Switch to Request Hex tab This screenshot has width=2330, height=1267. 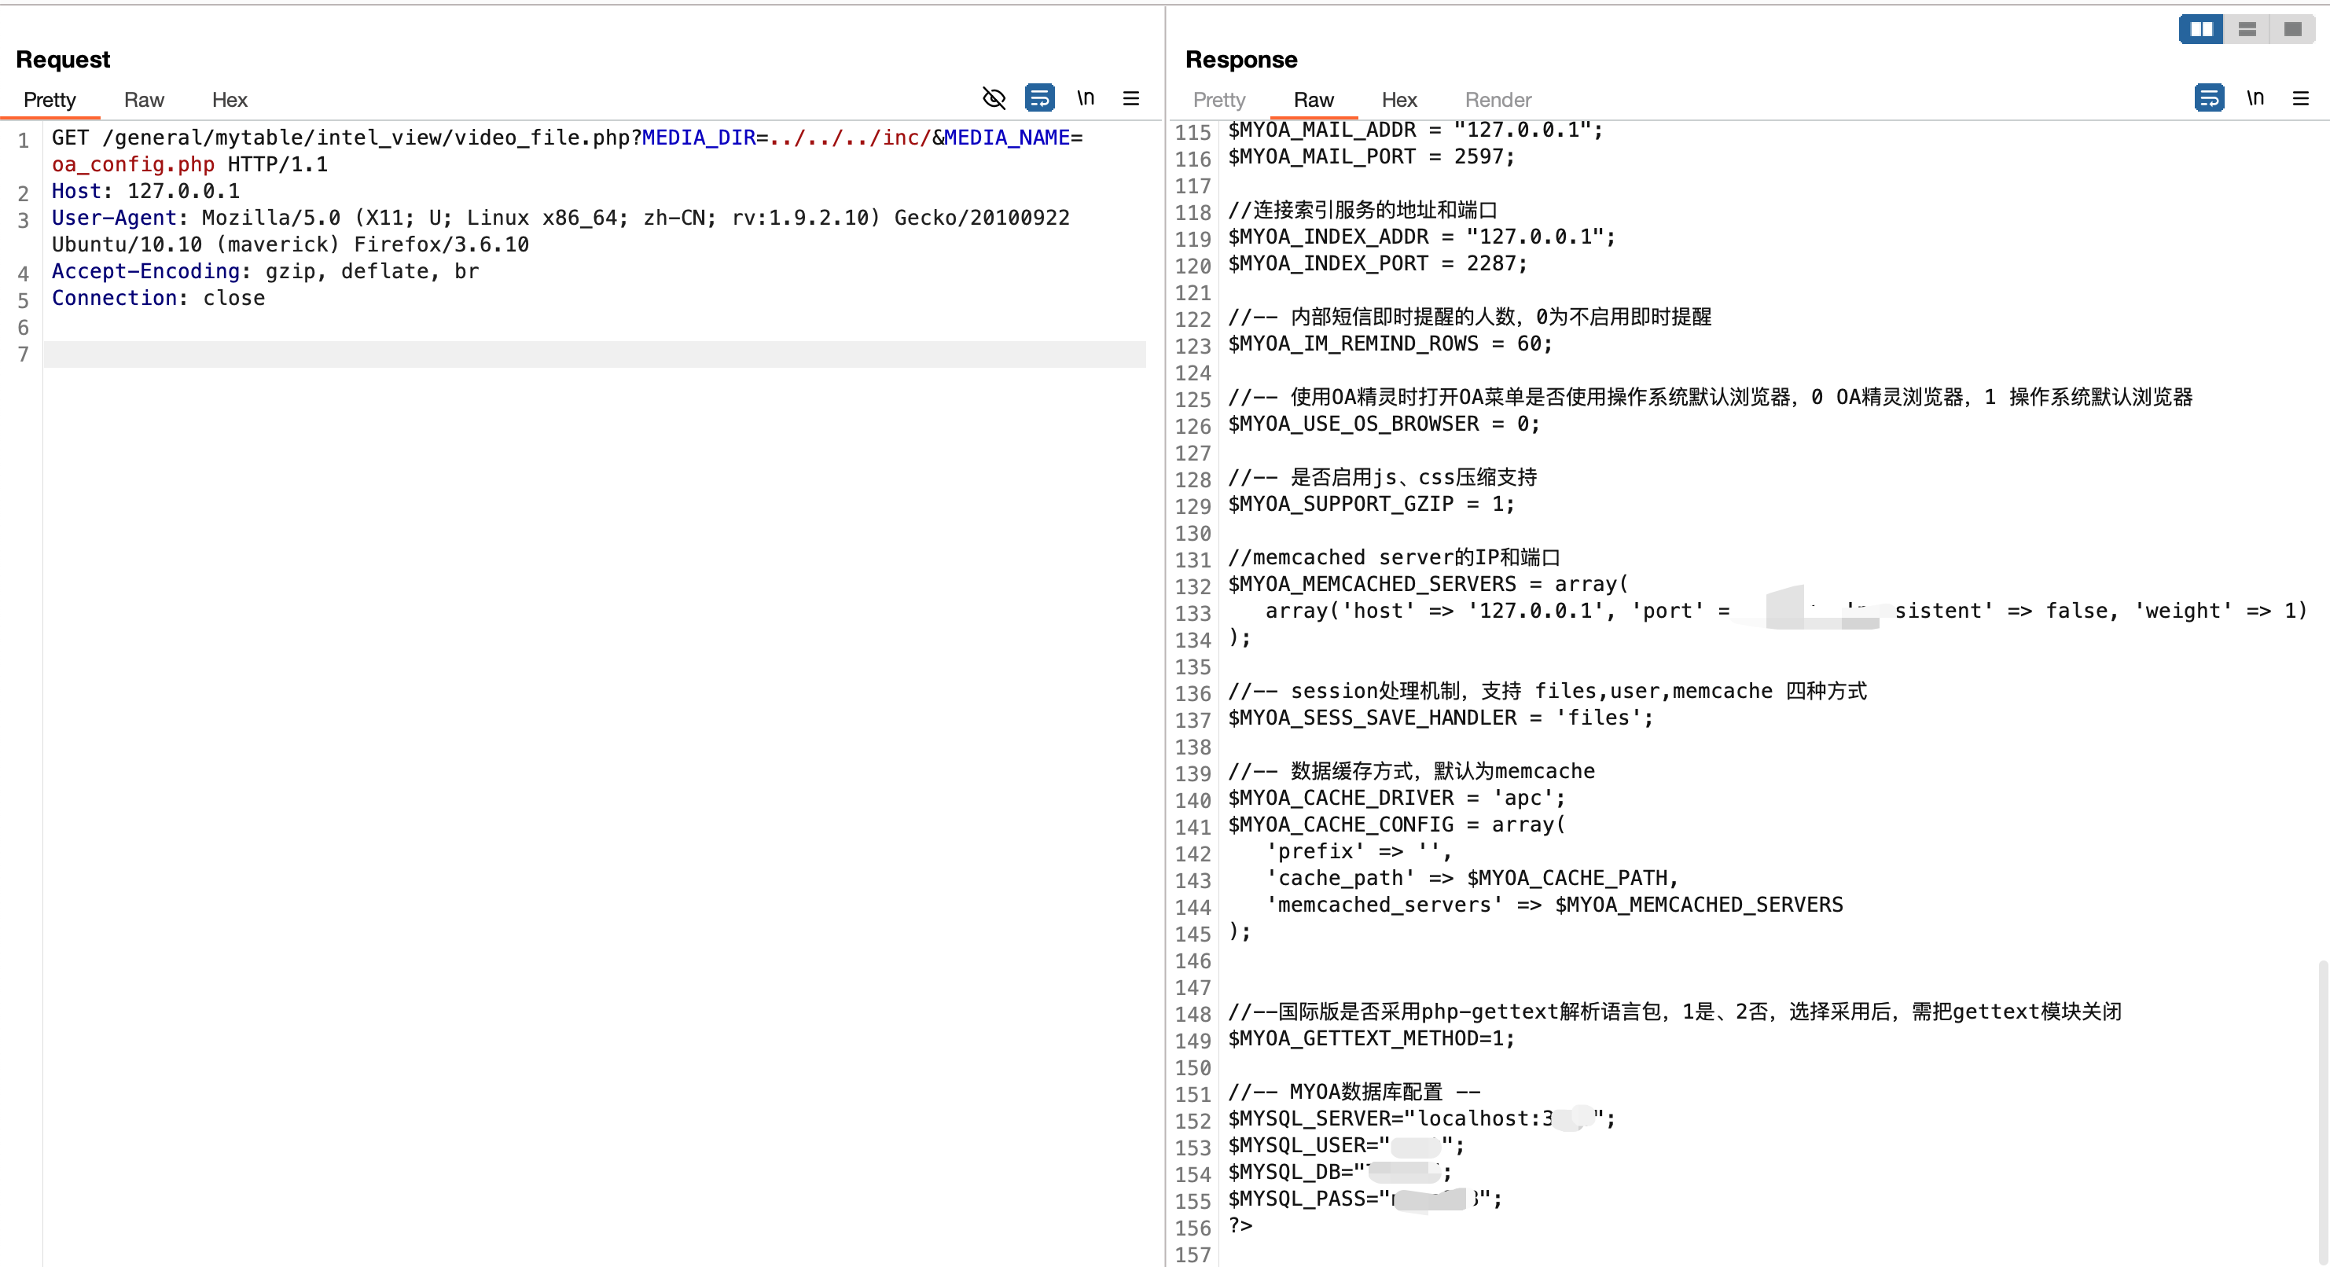tap(230, 100)
